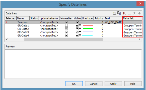Select the GR-Date4 name cell

(x=23, y=36)
